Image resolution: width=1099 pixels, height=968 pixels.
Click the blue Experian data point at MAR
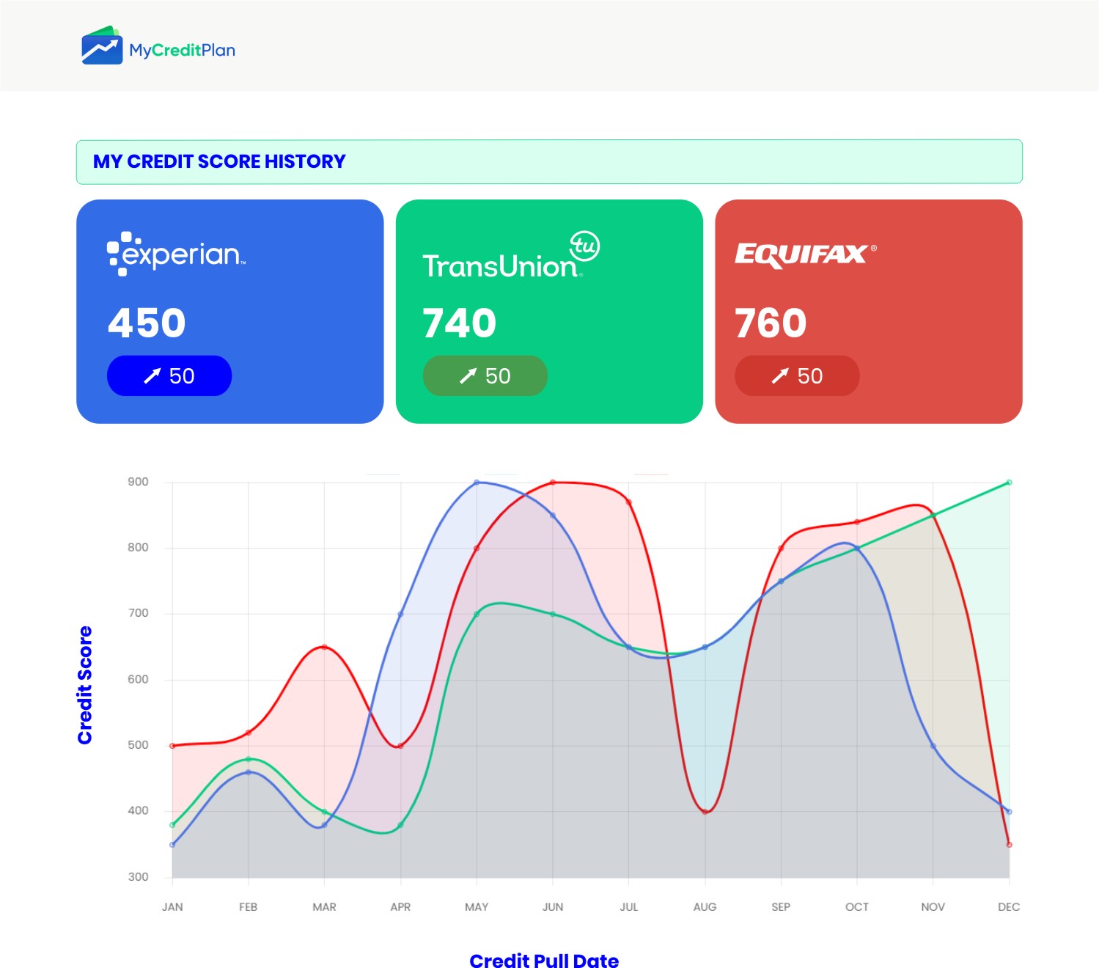coord(325,825)
